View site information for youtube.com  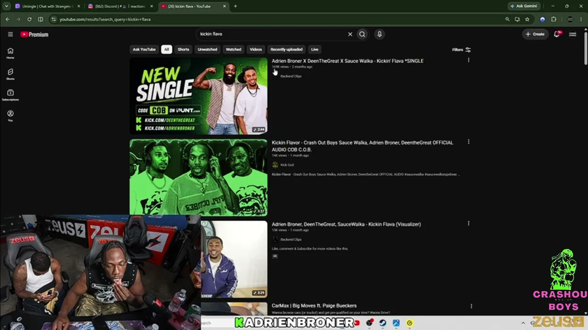53,19
